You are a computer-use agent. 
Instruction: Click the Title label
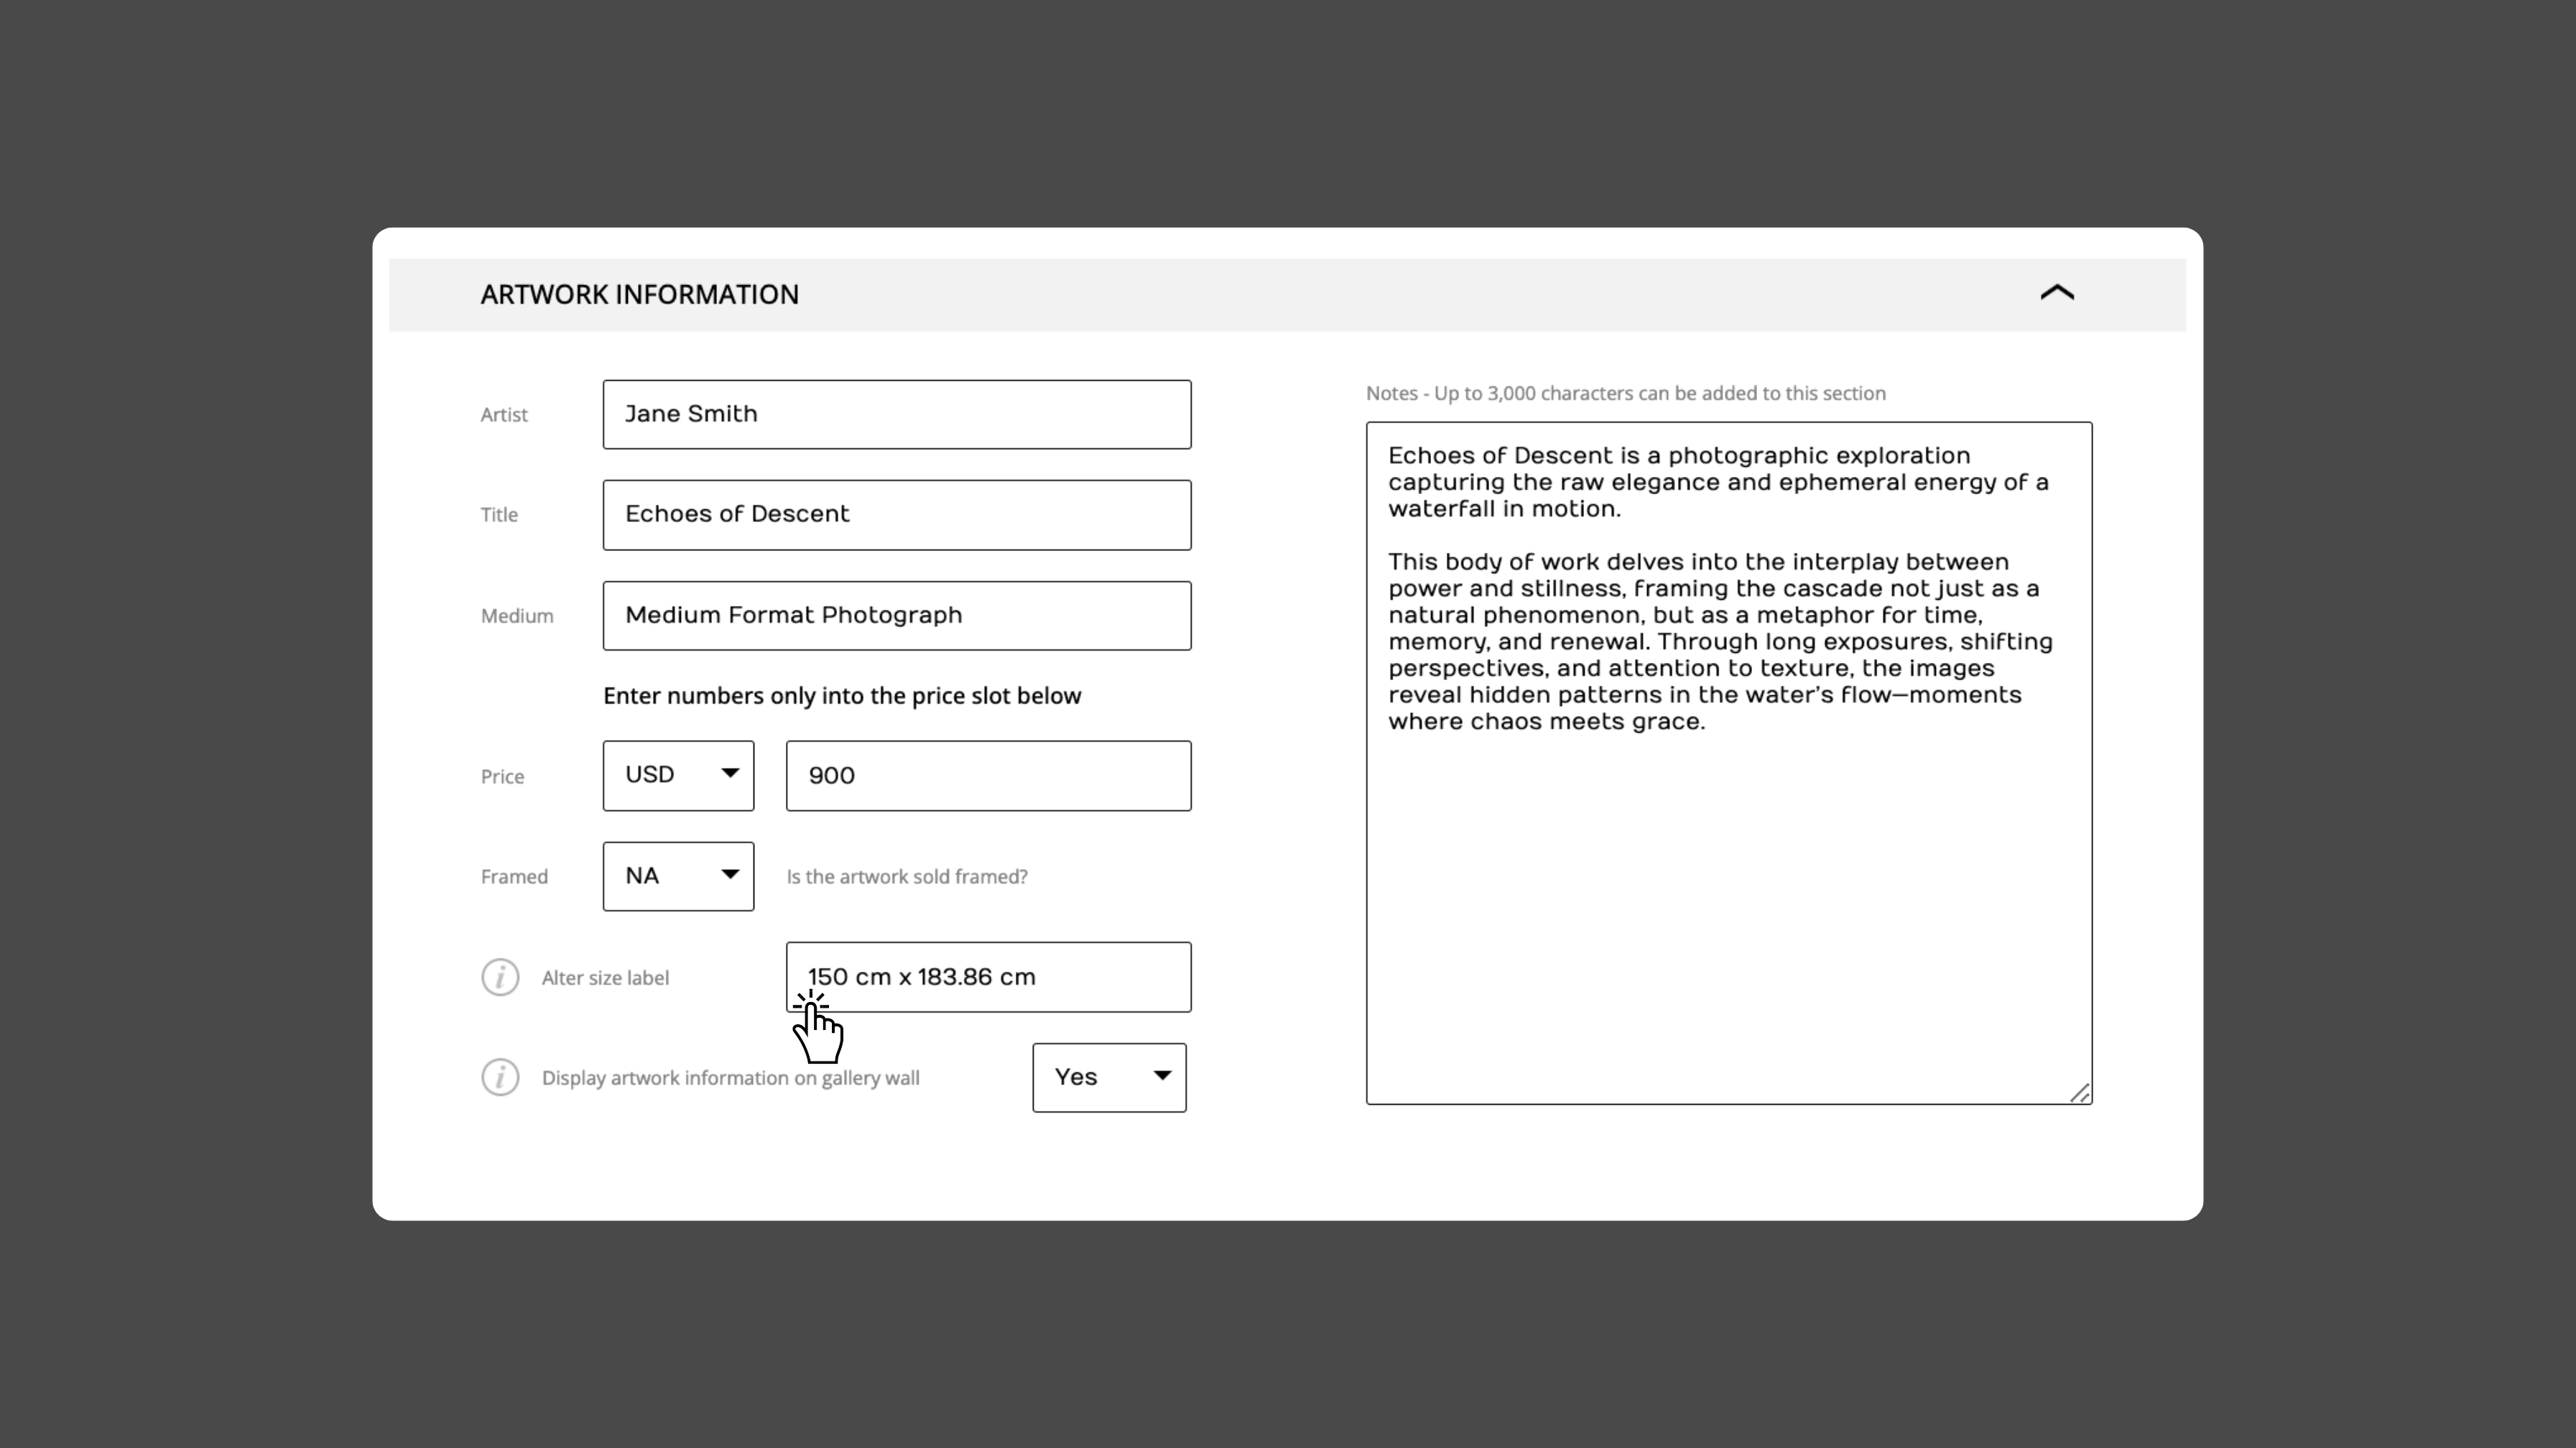(x=499, y=515)
